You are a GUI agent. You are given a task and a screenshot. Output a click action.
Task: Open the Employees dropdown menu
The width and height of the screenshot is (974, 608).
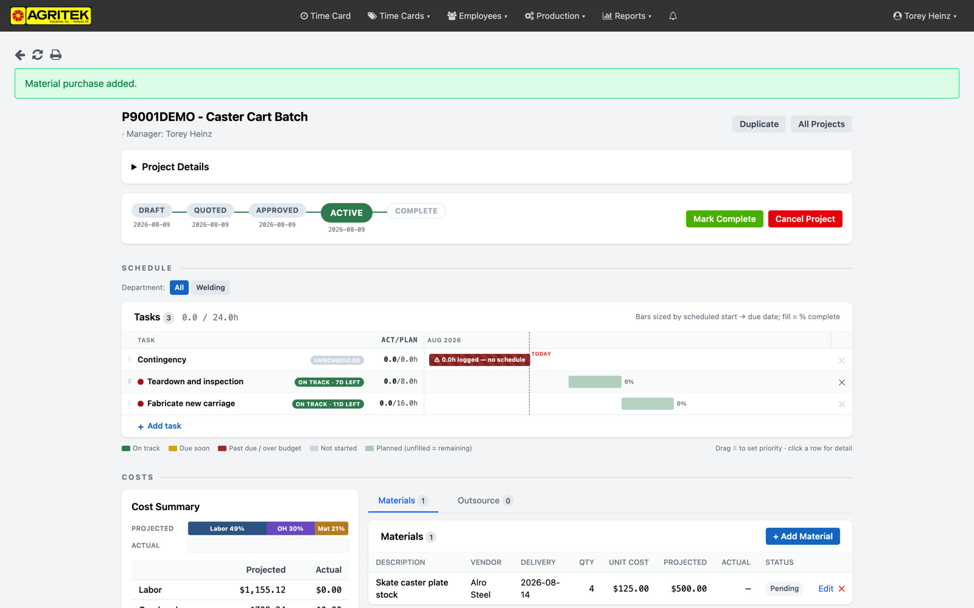477,16
